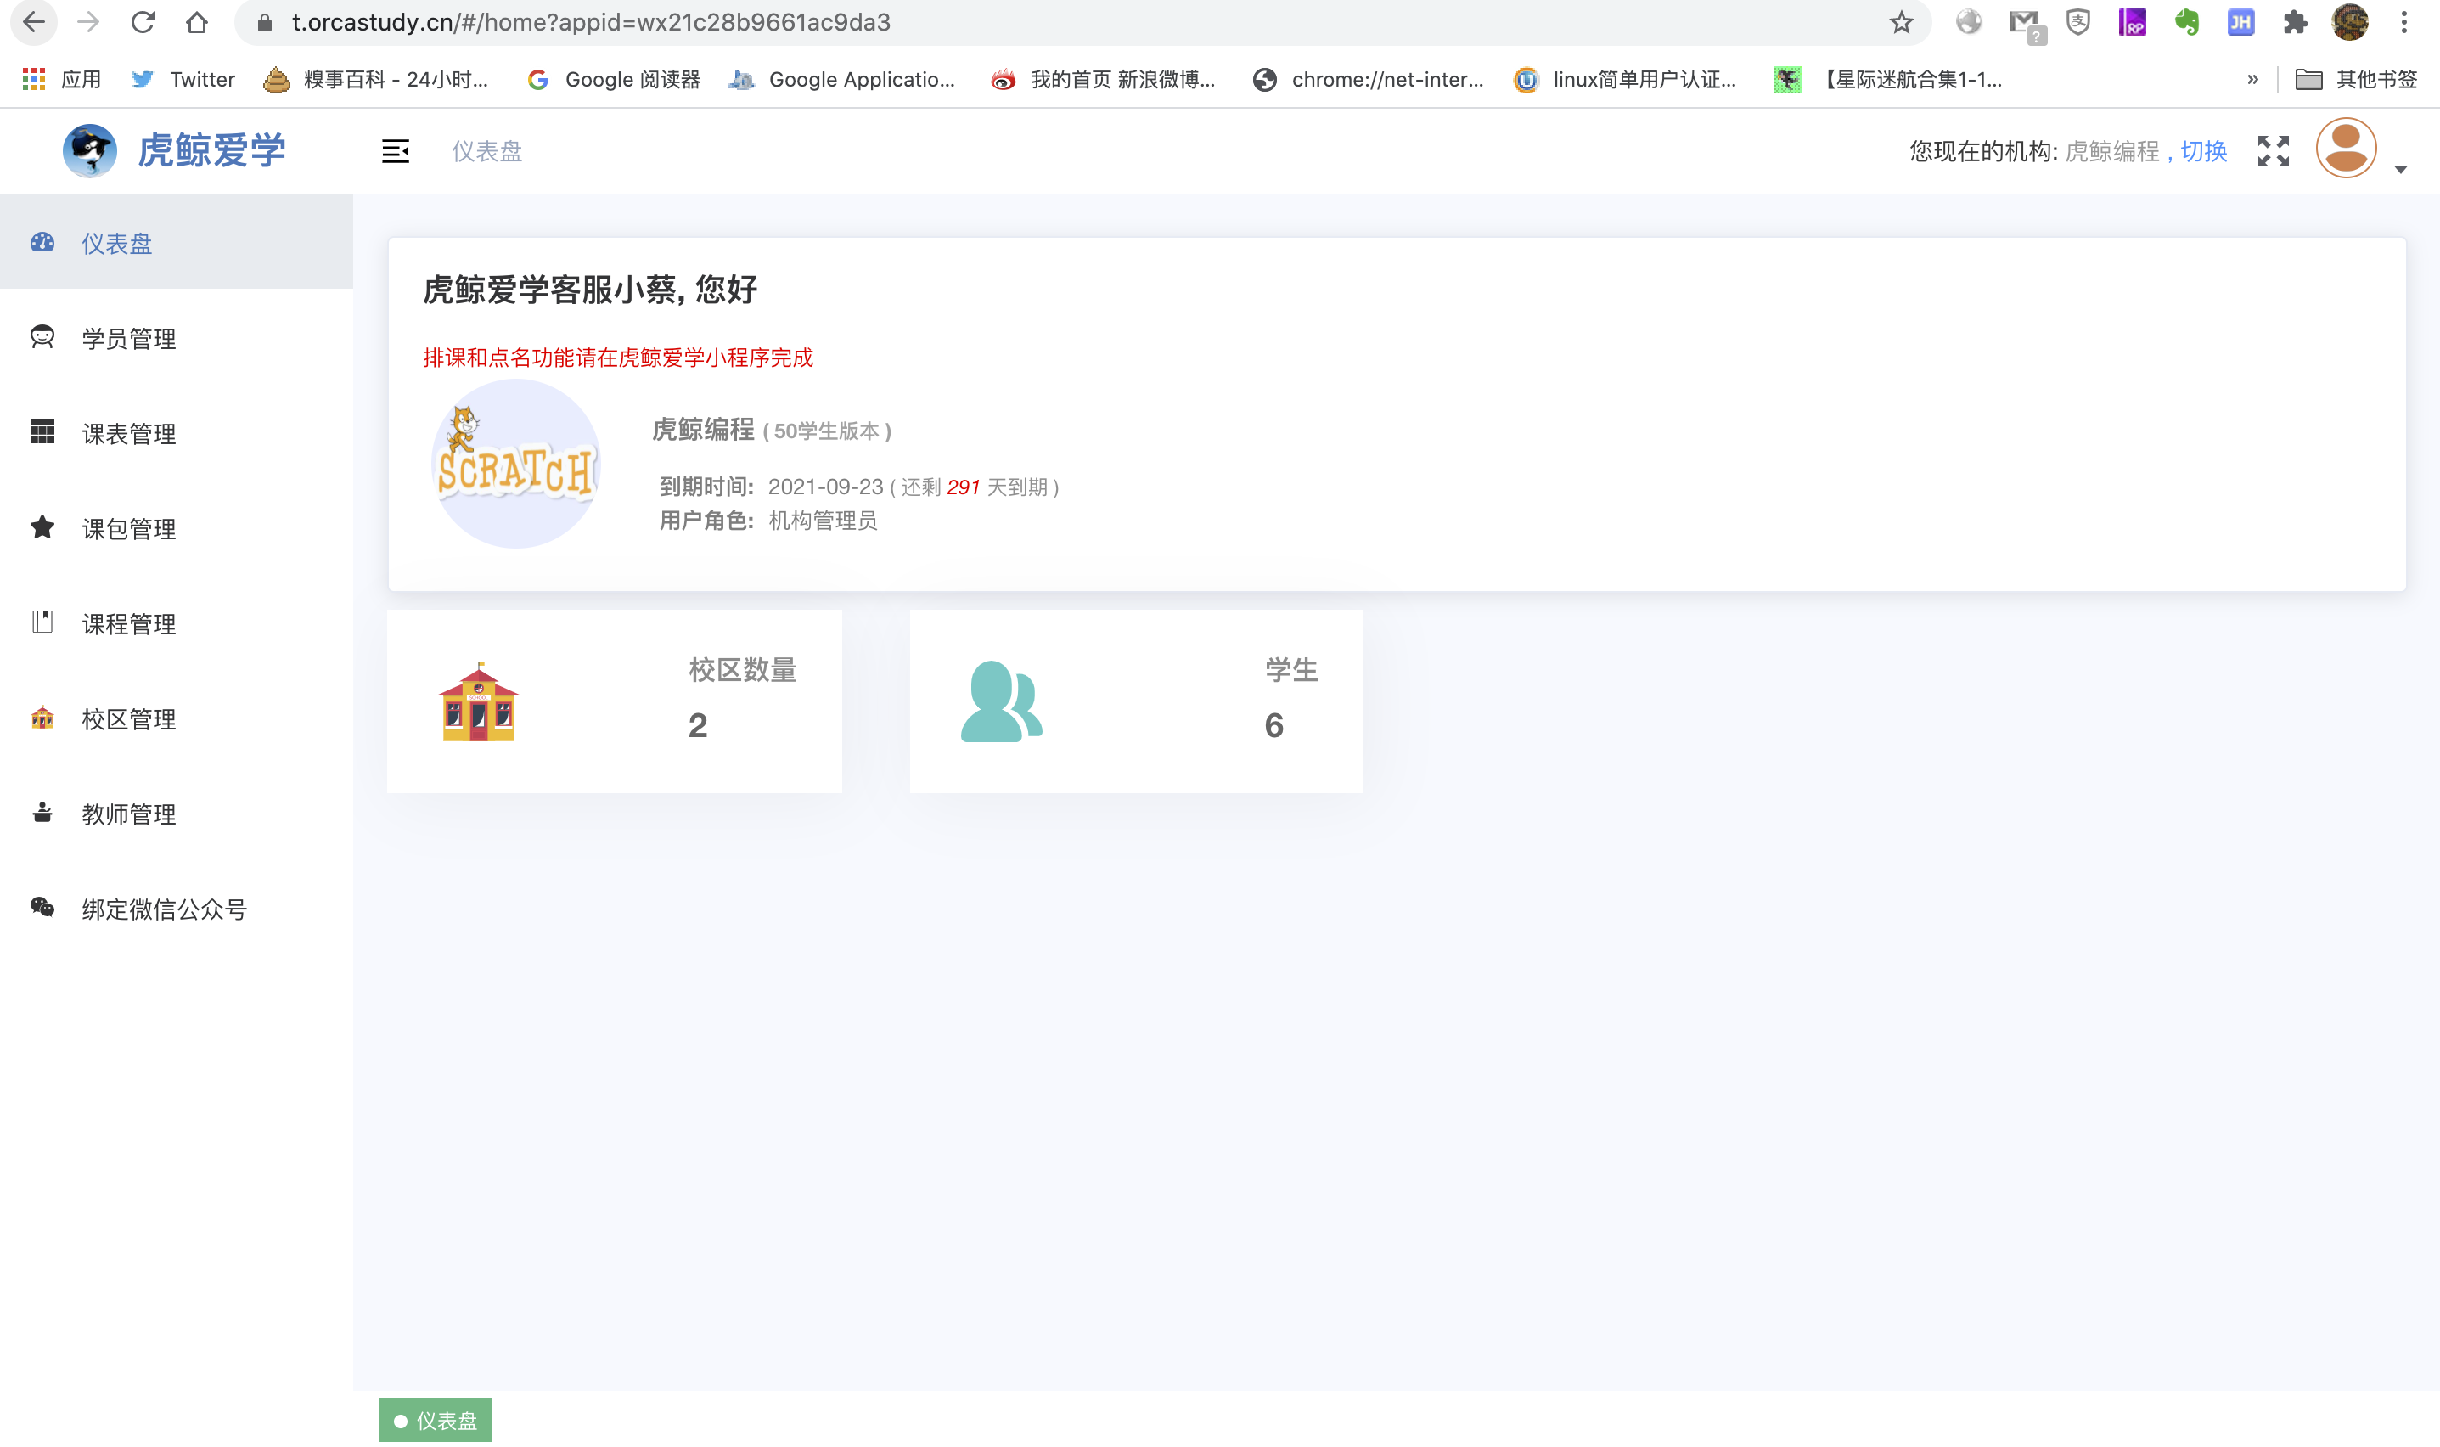The image size is (2440, 1447).
Task: Click the user avatar in the header
Action: (2346, 149)
